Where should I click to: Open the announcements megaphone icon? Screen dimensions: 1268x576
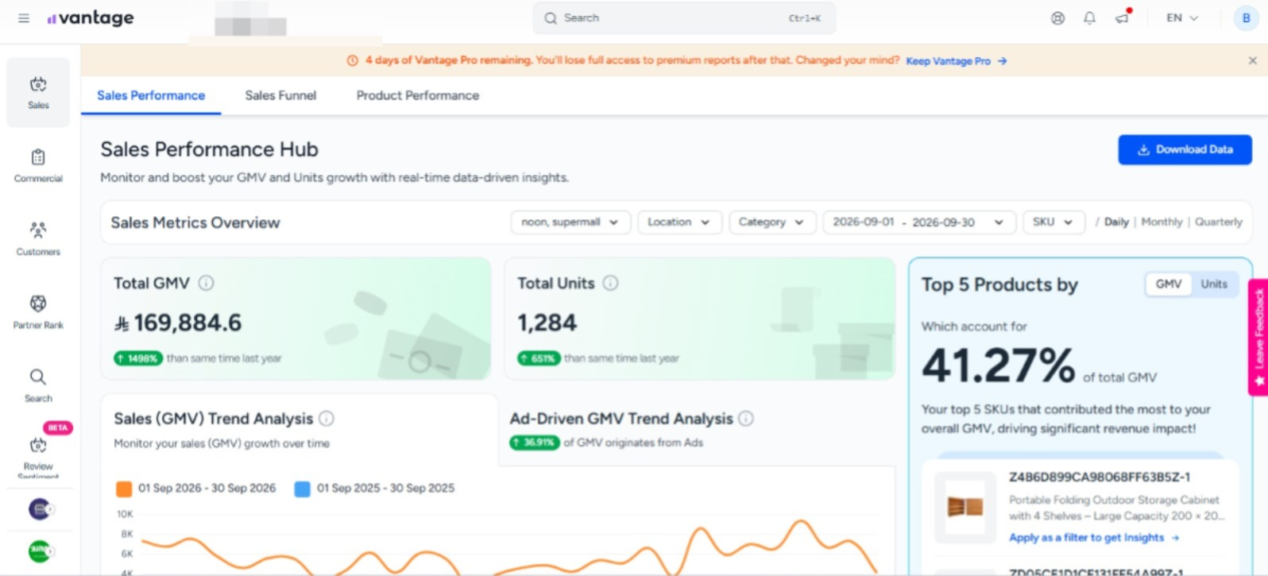coord(1122,17)
